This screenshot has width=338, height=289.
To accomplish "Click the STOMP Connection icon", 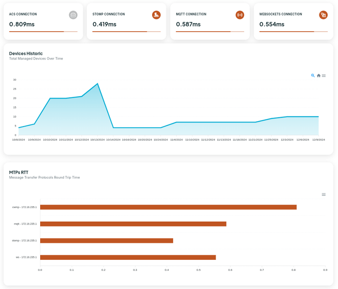I will coord(156,15).
